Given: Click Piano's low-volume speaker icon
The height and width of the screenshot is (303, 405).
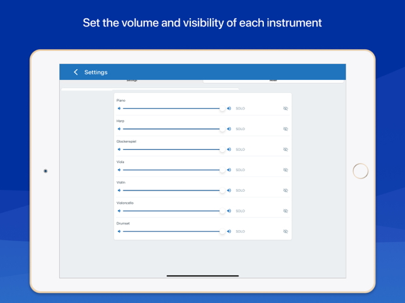Looking at the screenshot, I should pyautogui.click(x=119, y=109).
